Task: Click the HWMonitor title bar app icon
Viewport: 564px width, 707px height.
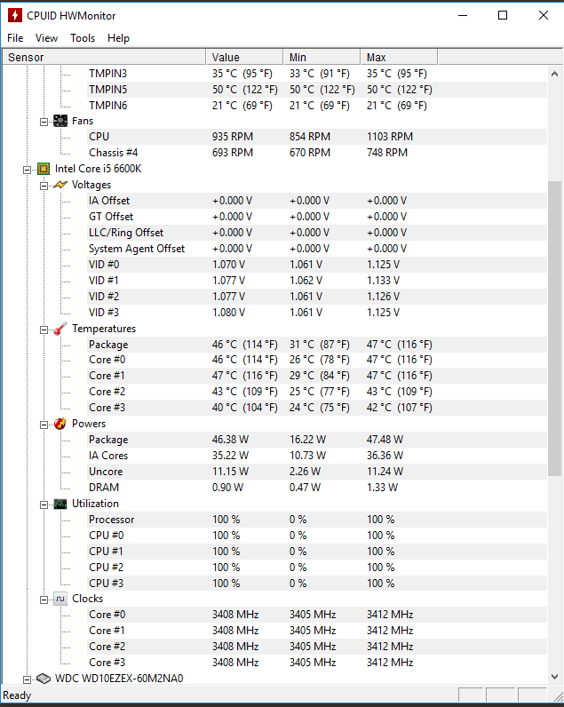Action: (14, 15)
